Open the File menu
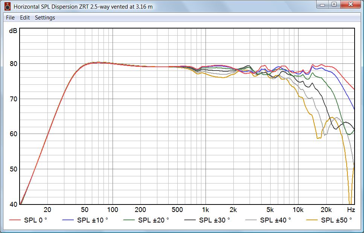Viewport: 364px width, 233px height. 10,18
